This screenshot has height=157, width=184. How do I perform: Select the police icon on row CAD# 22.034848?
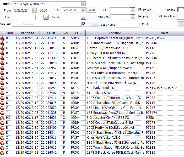tap(2, 63)
